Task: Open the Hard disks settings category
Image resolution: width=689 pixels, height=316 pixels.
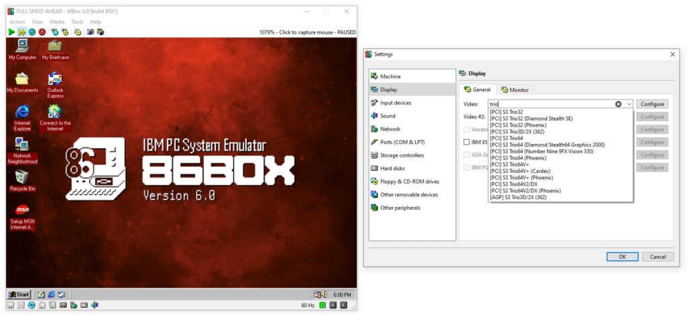Action: [x=412, y=168]
